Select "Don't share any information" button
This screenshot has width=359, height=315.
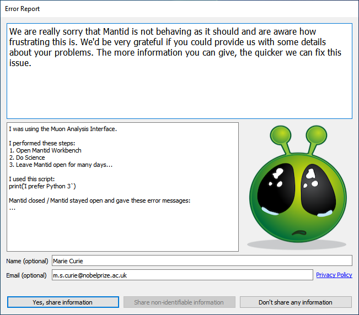[x=297, y=302]
